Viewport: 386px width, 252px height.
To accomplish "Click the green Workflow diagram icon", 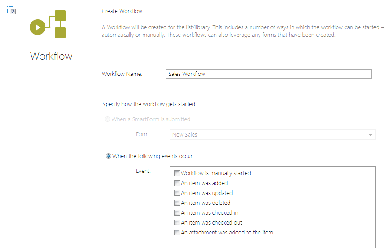I will (x=48, y=25).
